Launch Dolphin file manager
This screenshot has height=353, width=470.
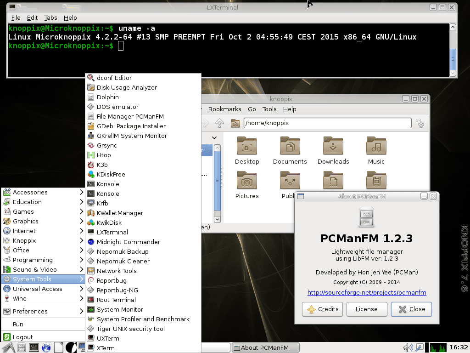[x=143, y=97]
